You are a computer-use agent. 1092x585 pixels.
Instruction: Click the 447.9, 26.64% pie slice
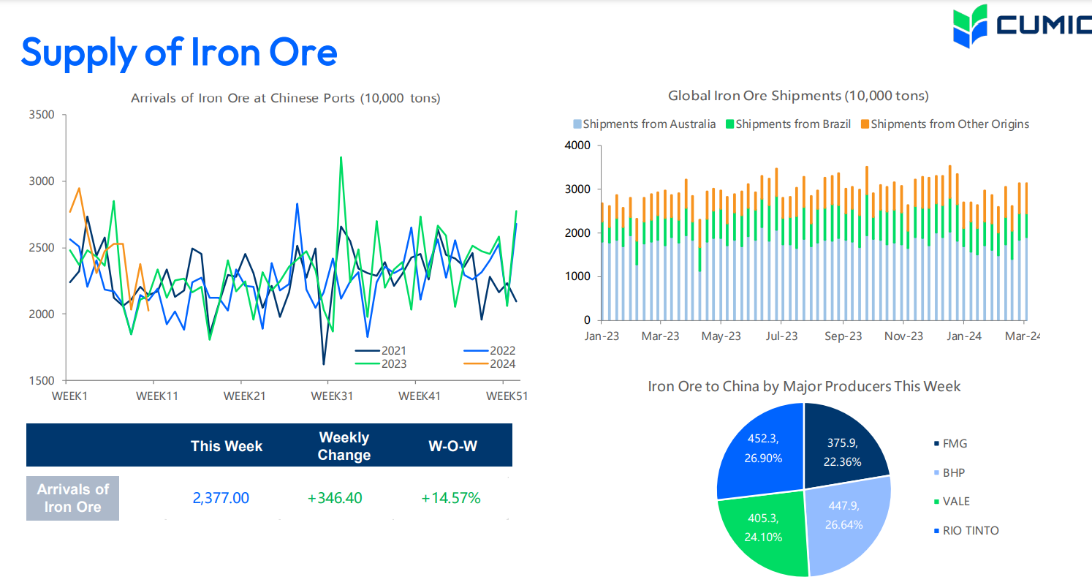pyautogui.click(x=848, y=519)
